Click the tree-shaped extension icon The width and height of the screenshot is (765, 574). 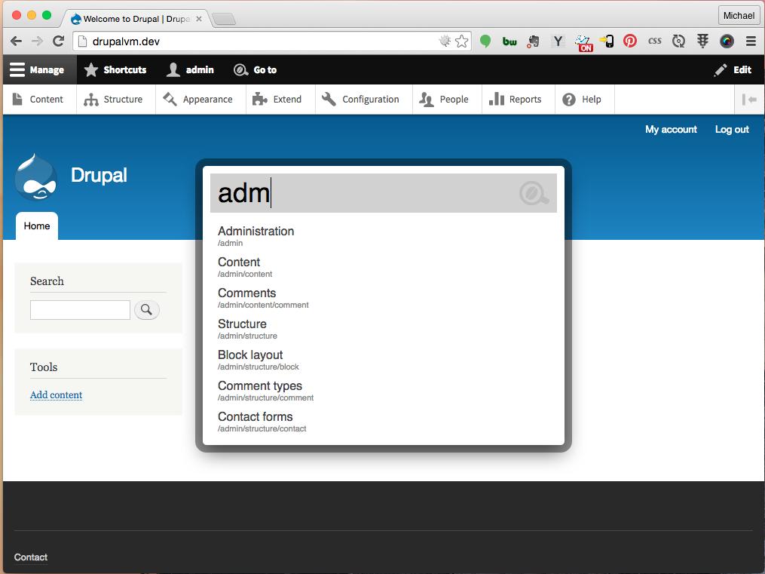[x=702, y=41]
